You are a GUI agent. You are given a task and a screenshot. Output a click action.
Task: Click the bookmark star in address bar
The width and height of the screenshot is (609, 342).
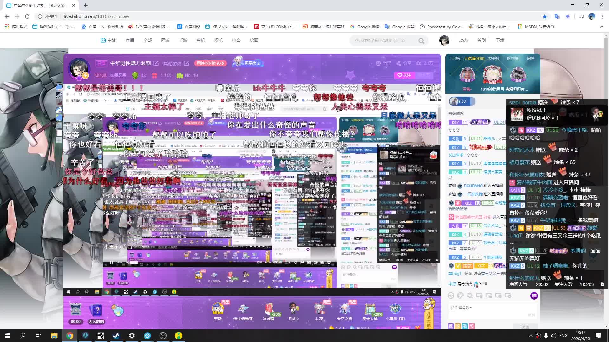545,16
